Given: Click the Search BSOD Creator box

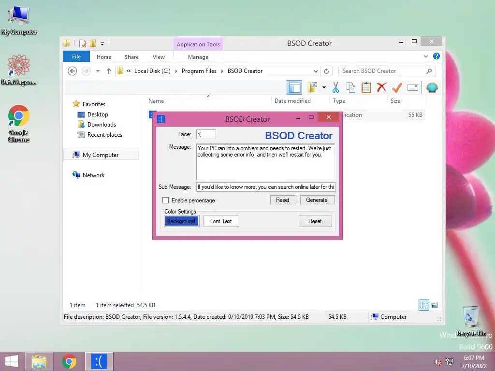Looking at the screenshot, I should click(x=387, y=71).
